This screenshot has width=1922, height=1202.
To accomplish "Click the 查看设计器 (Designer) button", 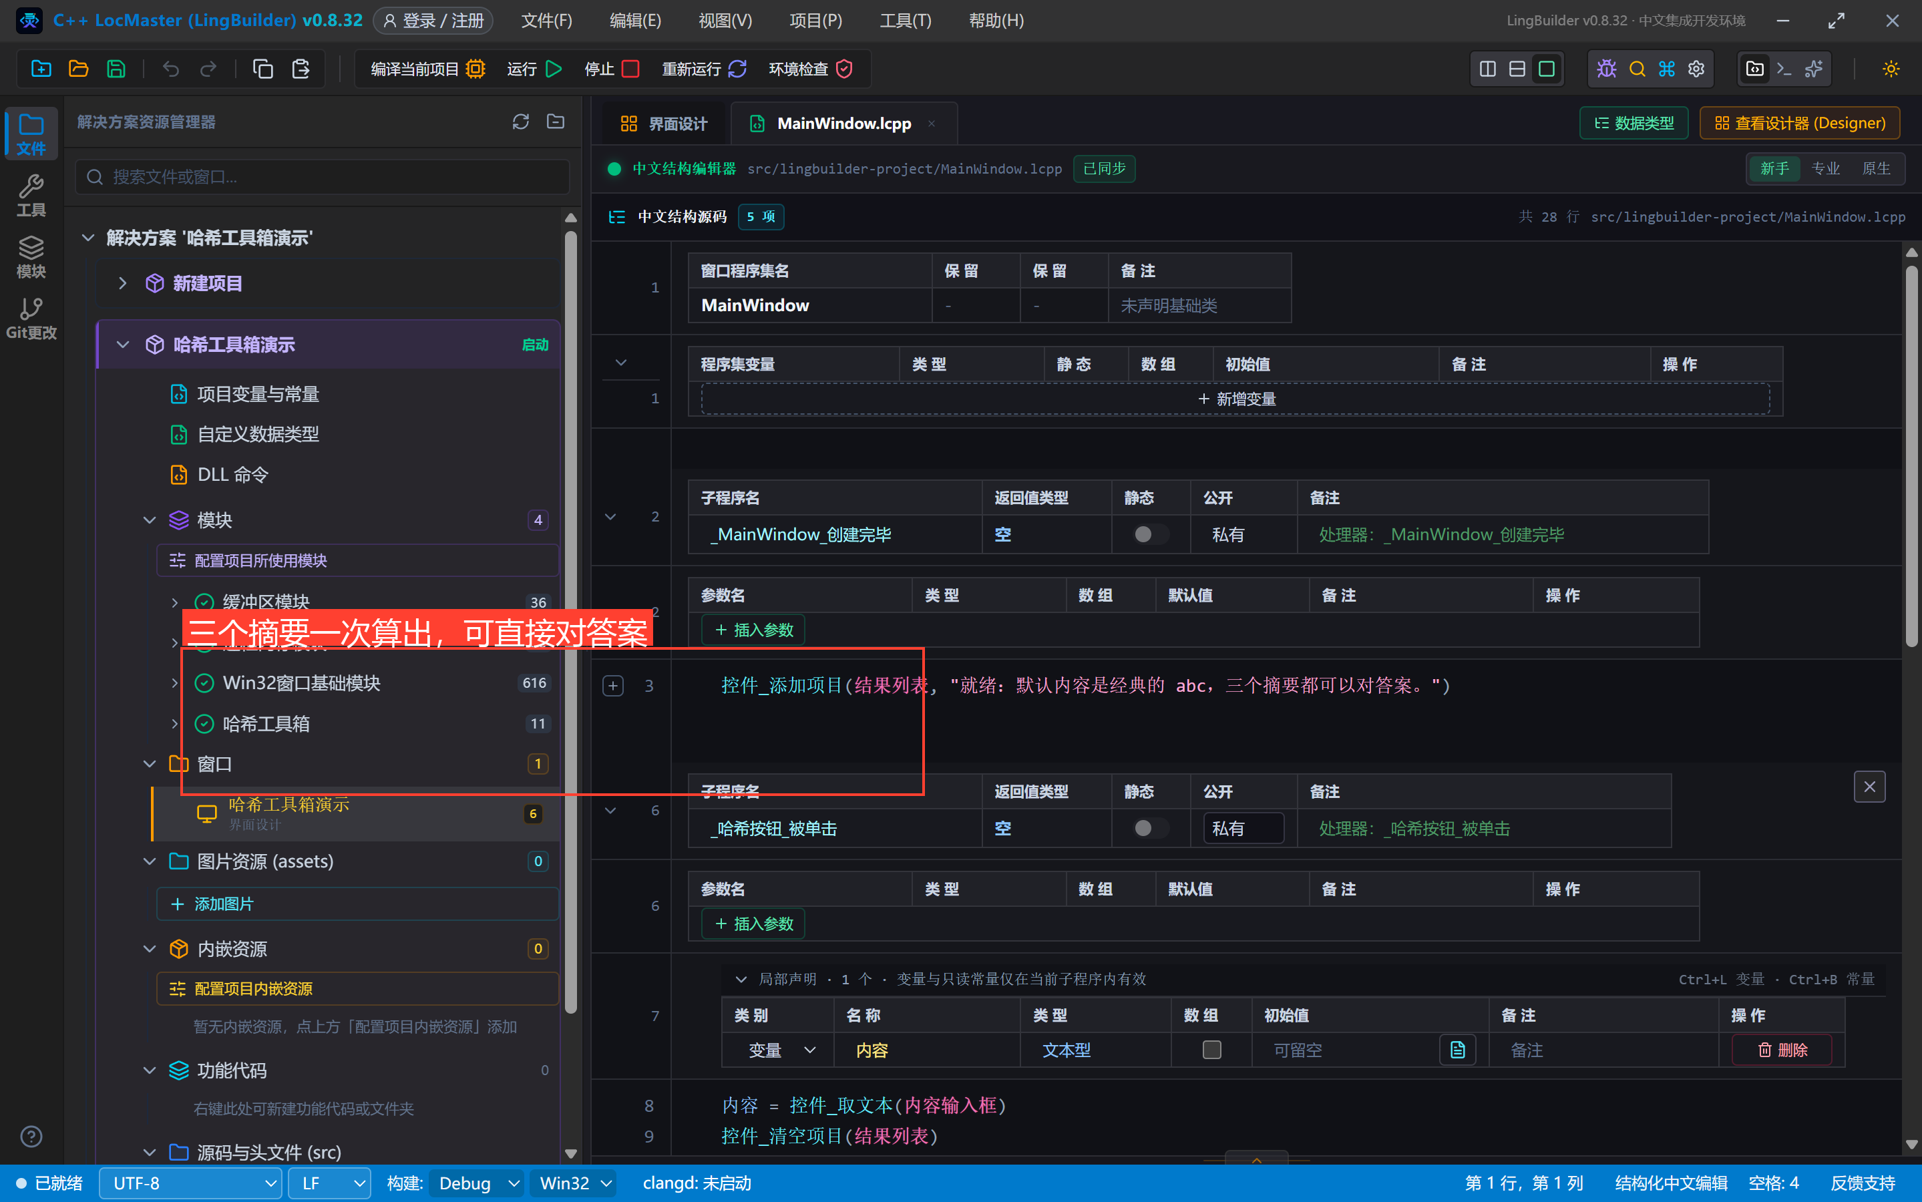I will click(x=1799, y=124).
